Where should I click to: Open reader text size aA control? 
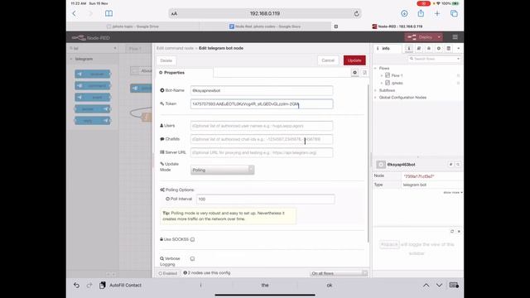(174, 13)
